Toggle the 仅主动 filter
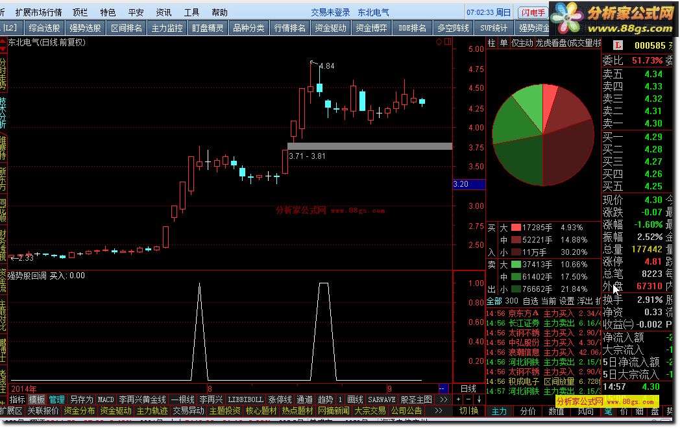 (x=522, y=43)
